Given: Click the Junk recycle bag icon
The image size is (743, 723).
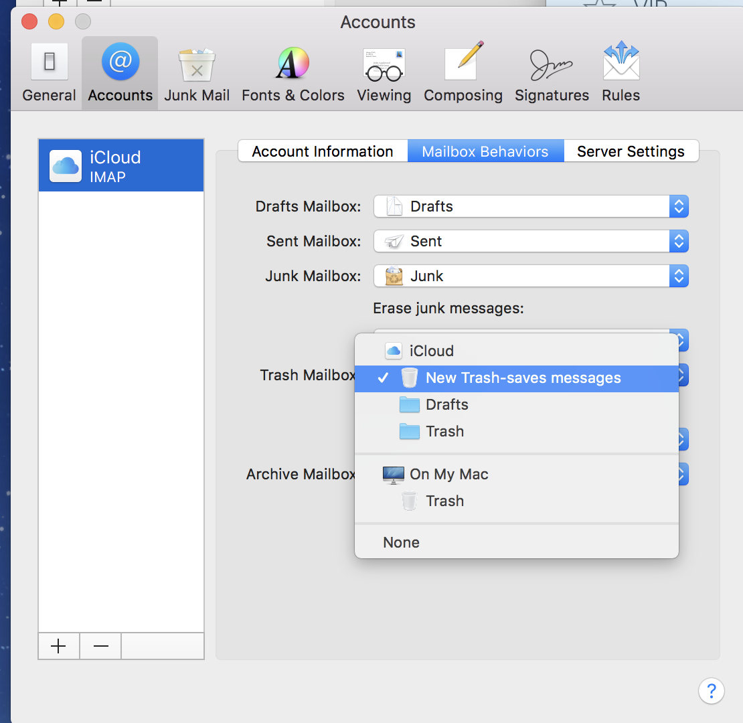Looking at the screenshot, I should pos(394,276).
